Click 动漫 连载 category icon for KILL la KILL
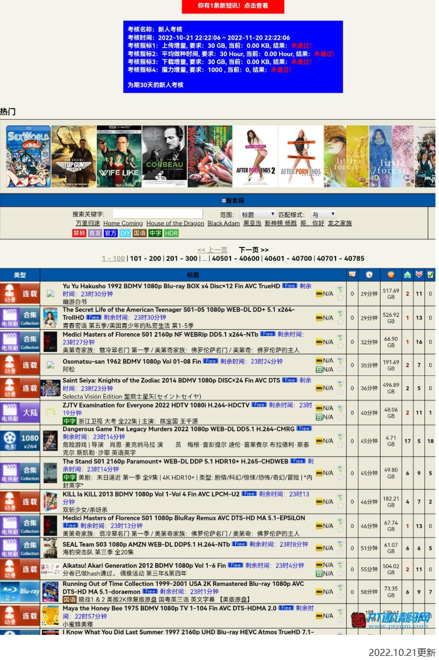Viewport: 439px width, 660px height. (x=20, y=502)
